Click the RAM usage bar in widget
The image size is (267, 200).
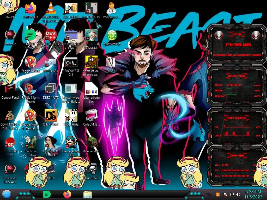coord(229,89)
